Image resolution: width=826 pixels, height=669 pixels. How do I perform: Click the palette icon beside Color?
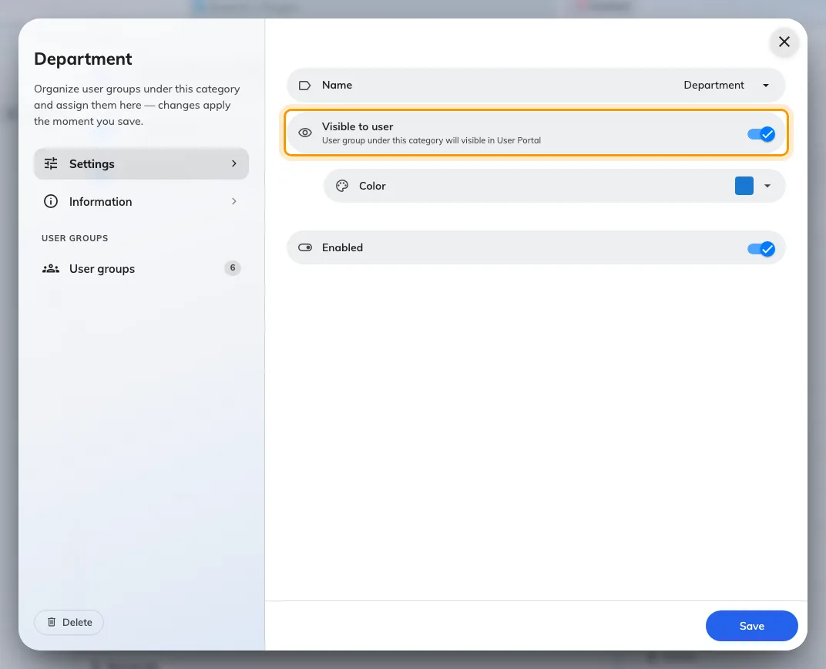342,186
